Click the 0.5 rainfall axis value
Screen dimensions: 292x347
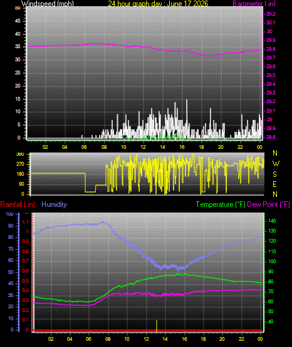(x=26, y=281)
